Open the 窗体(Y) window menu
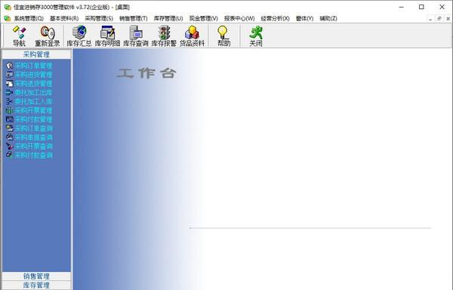This screenshot has width=453, height=290. [304, 18]
